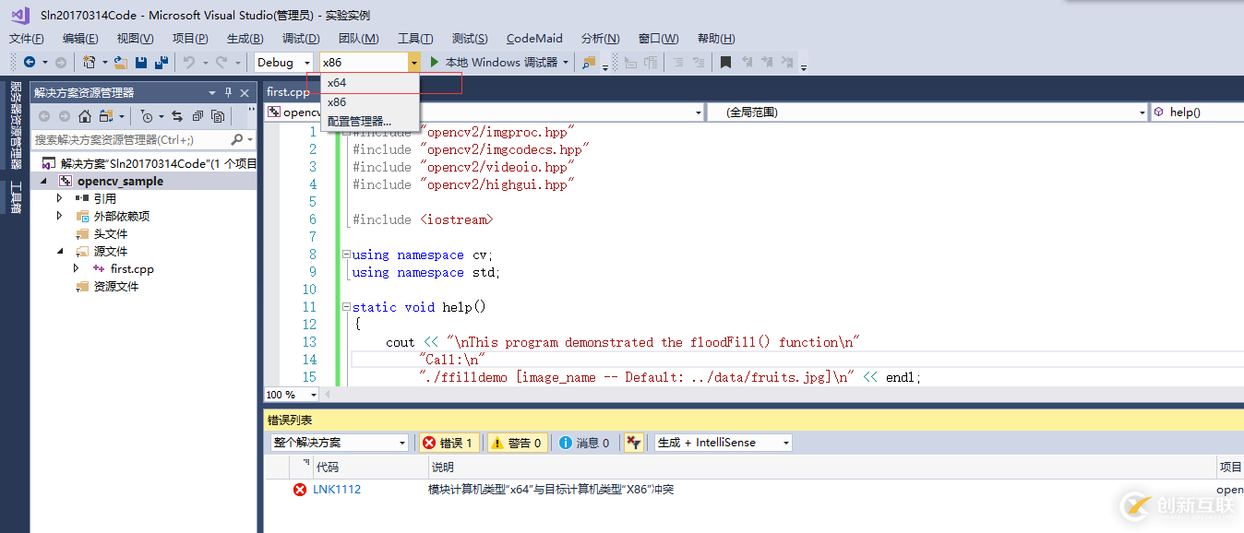Open the 生成(B) menu
This screenshot has height=533, width=1244.
tap(245, 38)
